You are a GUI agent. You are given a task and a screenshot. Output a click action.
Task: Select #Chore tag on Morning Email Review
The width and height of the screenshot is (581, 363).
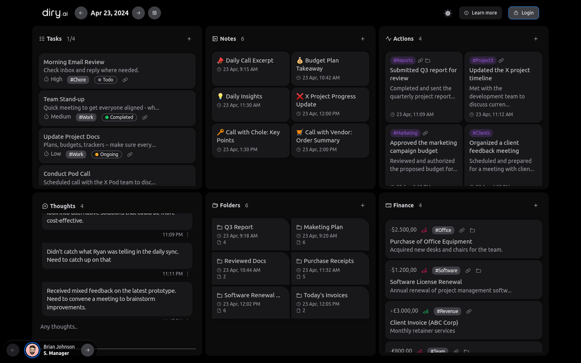point(78,80)
